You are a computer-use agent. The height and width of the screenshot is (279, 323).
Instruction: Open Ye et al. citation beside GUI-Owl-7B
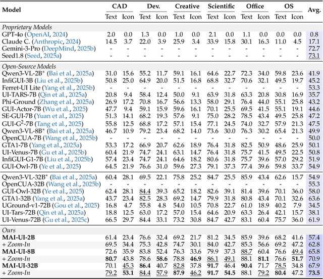(60, 166)
